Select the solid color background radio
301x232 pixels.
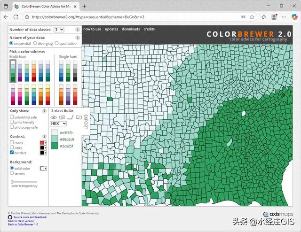(x=12, y=168)
